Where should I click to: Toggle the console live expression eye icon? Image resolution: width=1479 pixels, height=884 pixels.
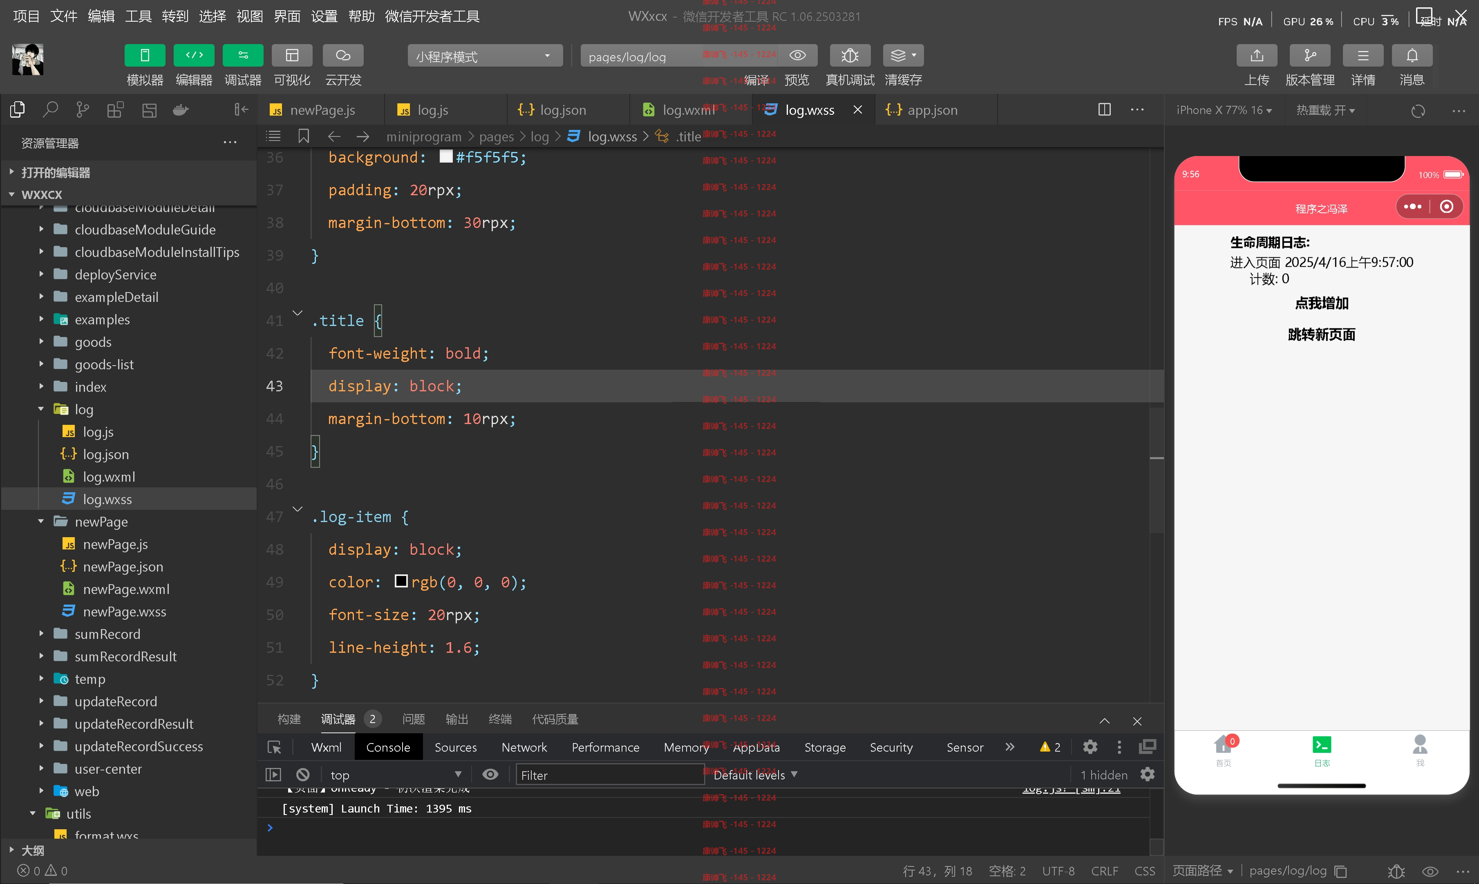(x=490, y=775)
